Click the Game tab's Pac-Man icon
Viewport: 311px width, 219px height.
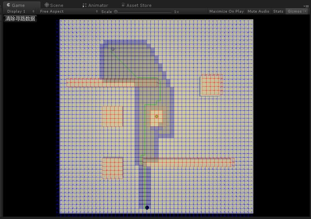8,5
